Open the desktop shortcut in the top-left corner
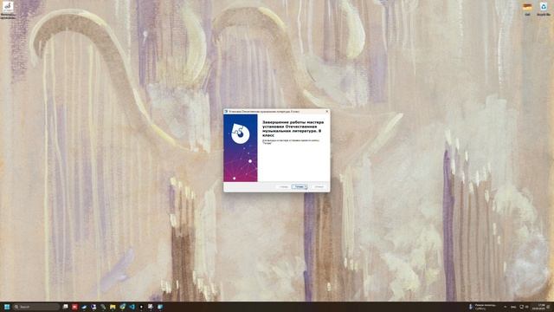 coord(8,10)
